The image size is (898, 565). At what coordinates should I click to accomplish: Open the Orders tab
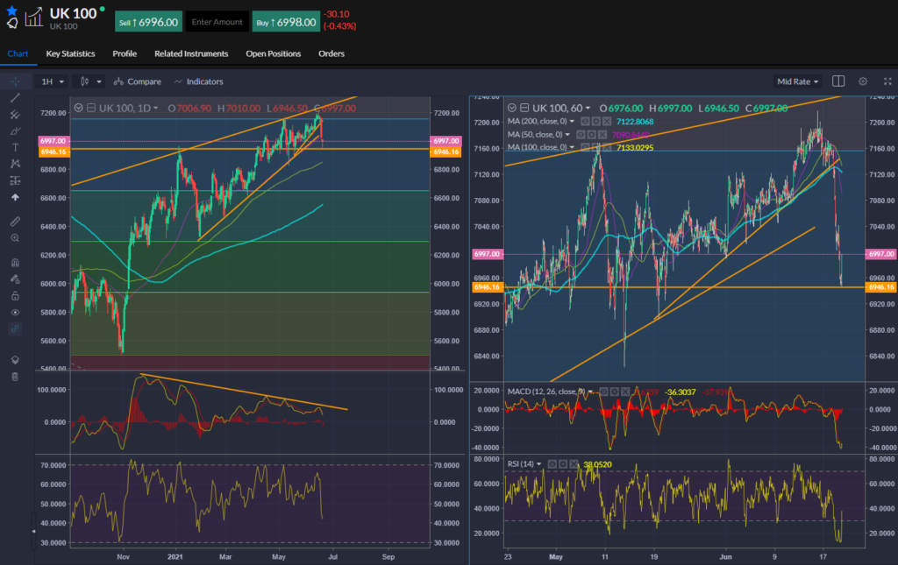coord(331,53)
